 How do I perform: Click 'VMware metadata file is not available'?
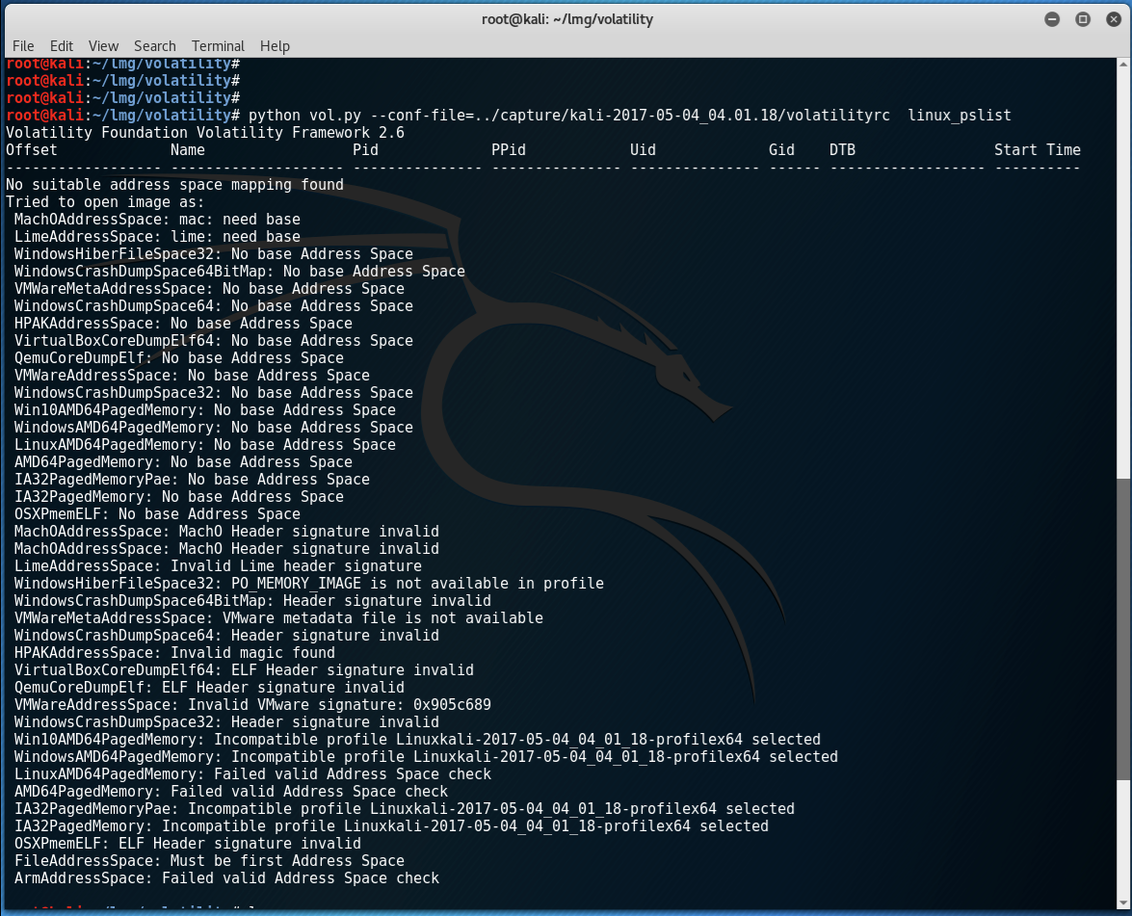[382, 617]
